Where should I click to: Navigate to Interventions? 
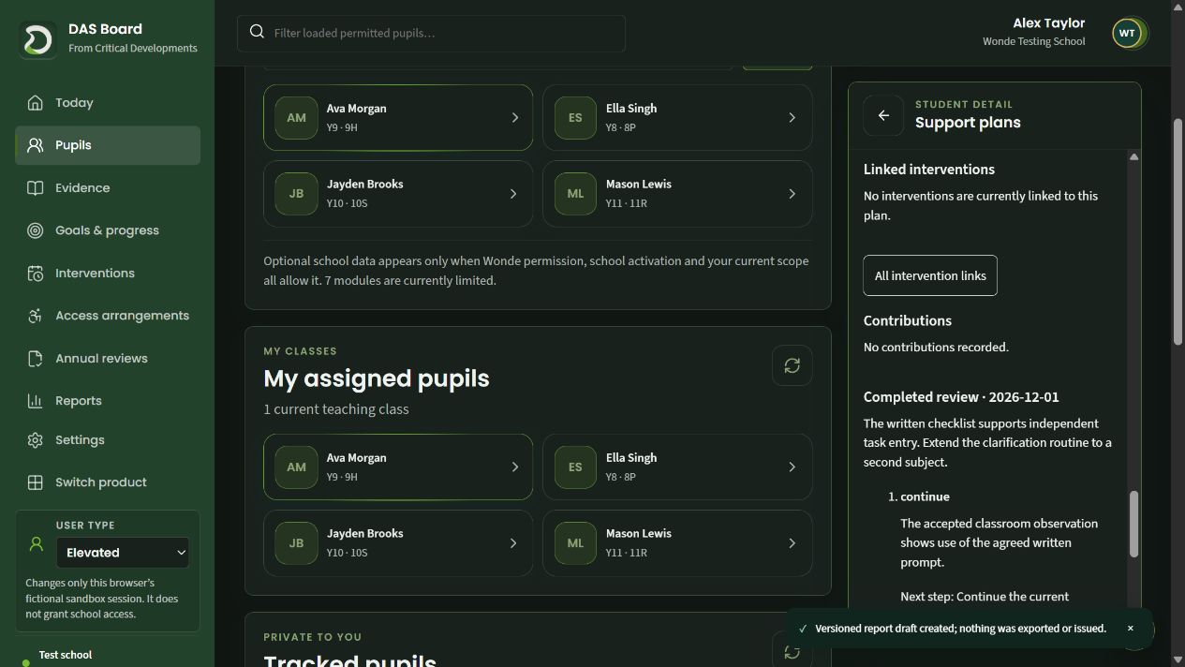108,273
